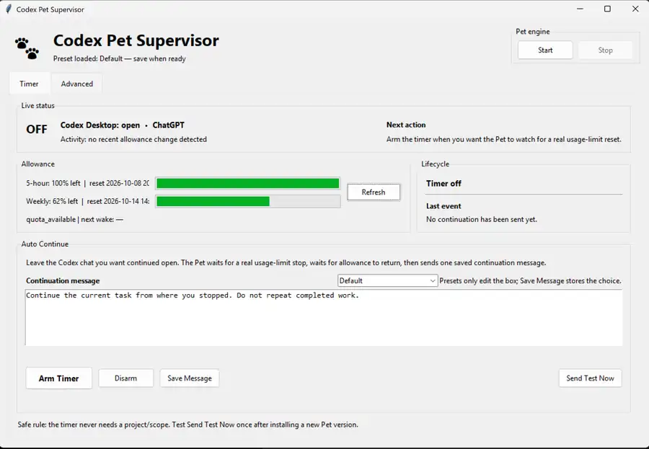Click the 'Safe rule' footer note
The image size is (649, 449).
coord(188,424)
